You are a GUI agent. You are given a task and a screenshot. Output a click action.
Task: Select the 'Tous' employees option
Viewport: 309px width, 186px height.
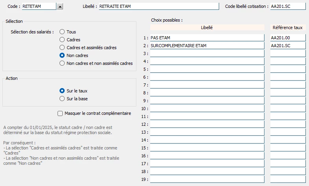coord(62,32)
